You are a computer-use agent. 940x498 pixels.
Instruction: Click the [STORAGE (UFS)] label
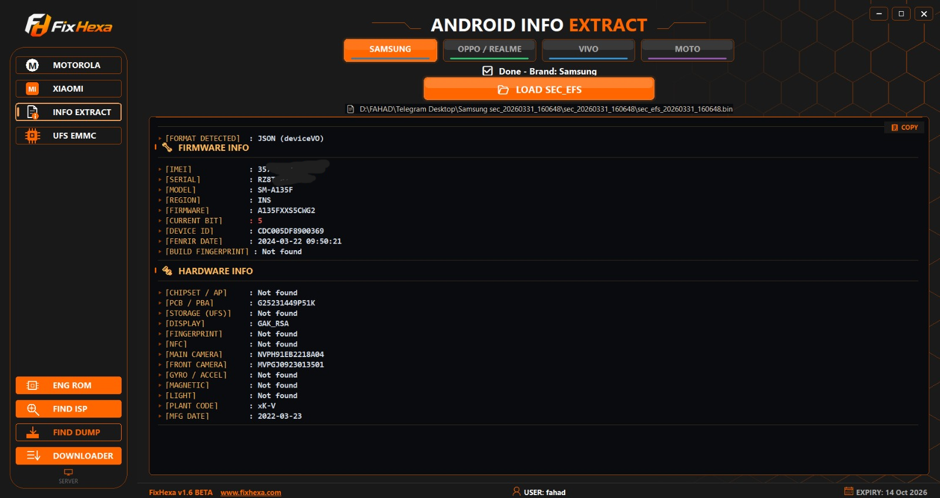[x=198, y=314]
